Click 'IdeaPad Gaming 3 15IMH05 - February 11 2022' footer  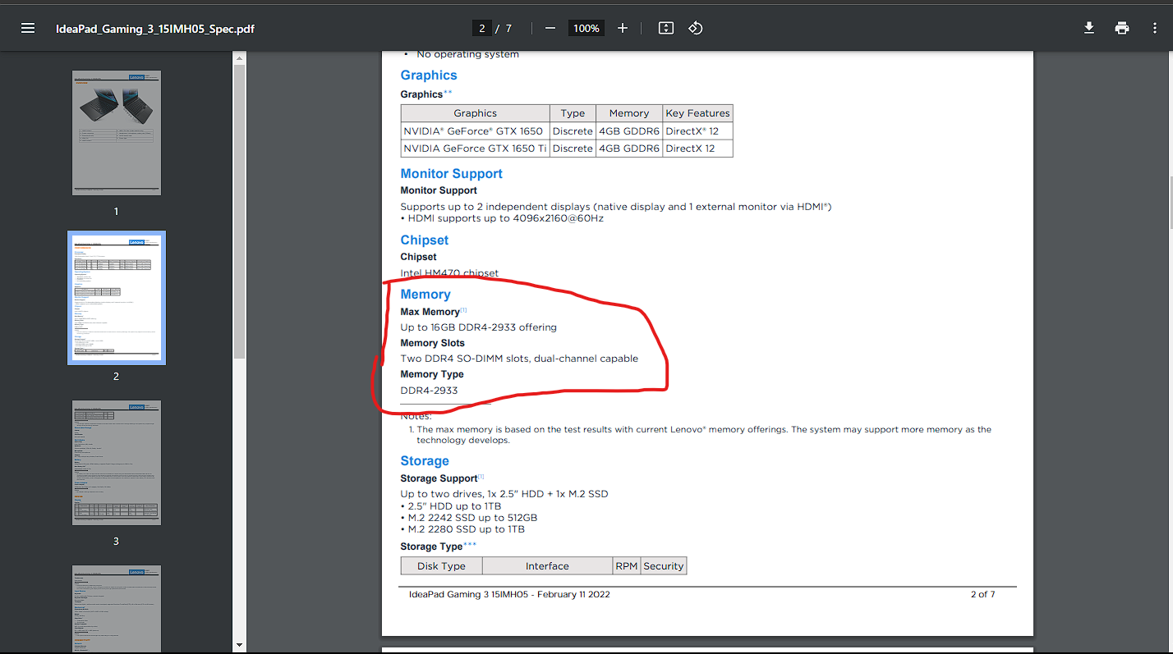pyautogui.click(x=509, y=594)
